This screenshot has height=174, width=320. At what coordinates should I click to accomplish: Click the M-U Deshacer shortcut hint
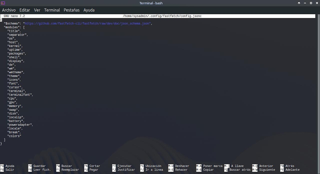[x=179, y=166]
